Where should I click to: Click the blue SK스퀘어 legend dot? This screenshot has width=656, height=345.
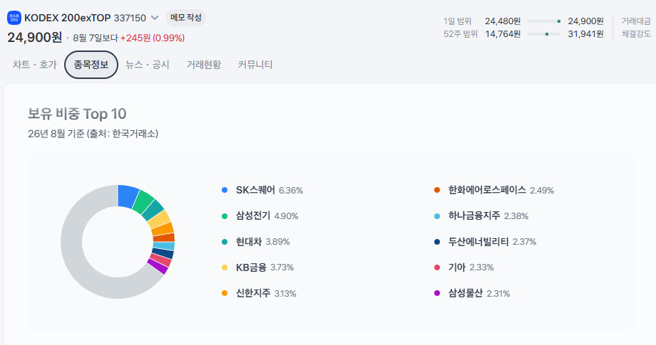coord(225,190)
